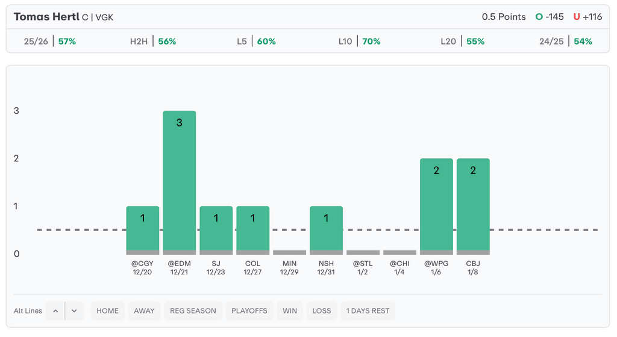The height and width of the screenshot is (337, 617).
Task: Filter by LOSS games
Action: (x=322, y=311)
